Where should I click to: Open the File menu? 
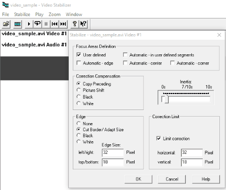[x=6, y=15]
